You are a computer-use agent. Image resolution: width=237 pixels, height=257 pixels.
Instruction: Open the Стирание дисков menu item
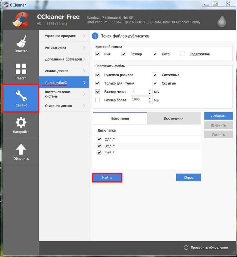(x=64, y=106)
